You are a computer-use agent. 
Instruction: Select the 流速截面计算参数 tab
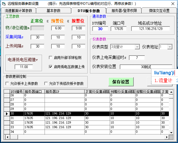pos(19,11)
